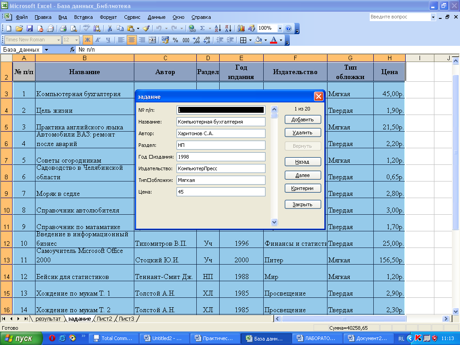Open the Данные menu
Image resolution: width=460 pixels, height=345 pixels.
pos(156,17)
